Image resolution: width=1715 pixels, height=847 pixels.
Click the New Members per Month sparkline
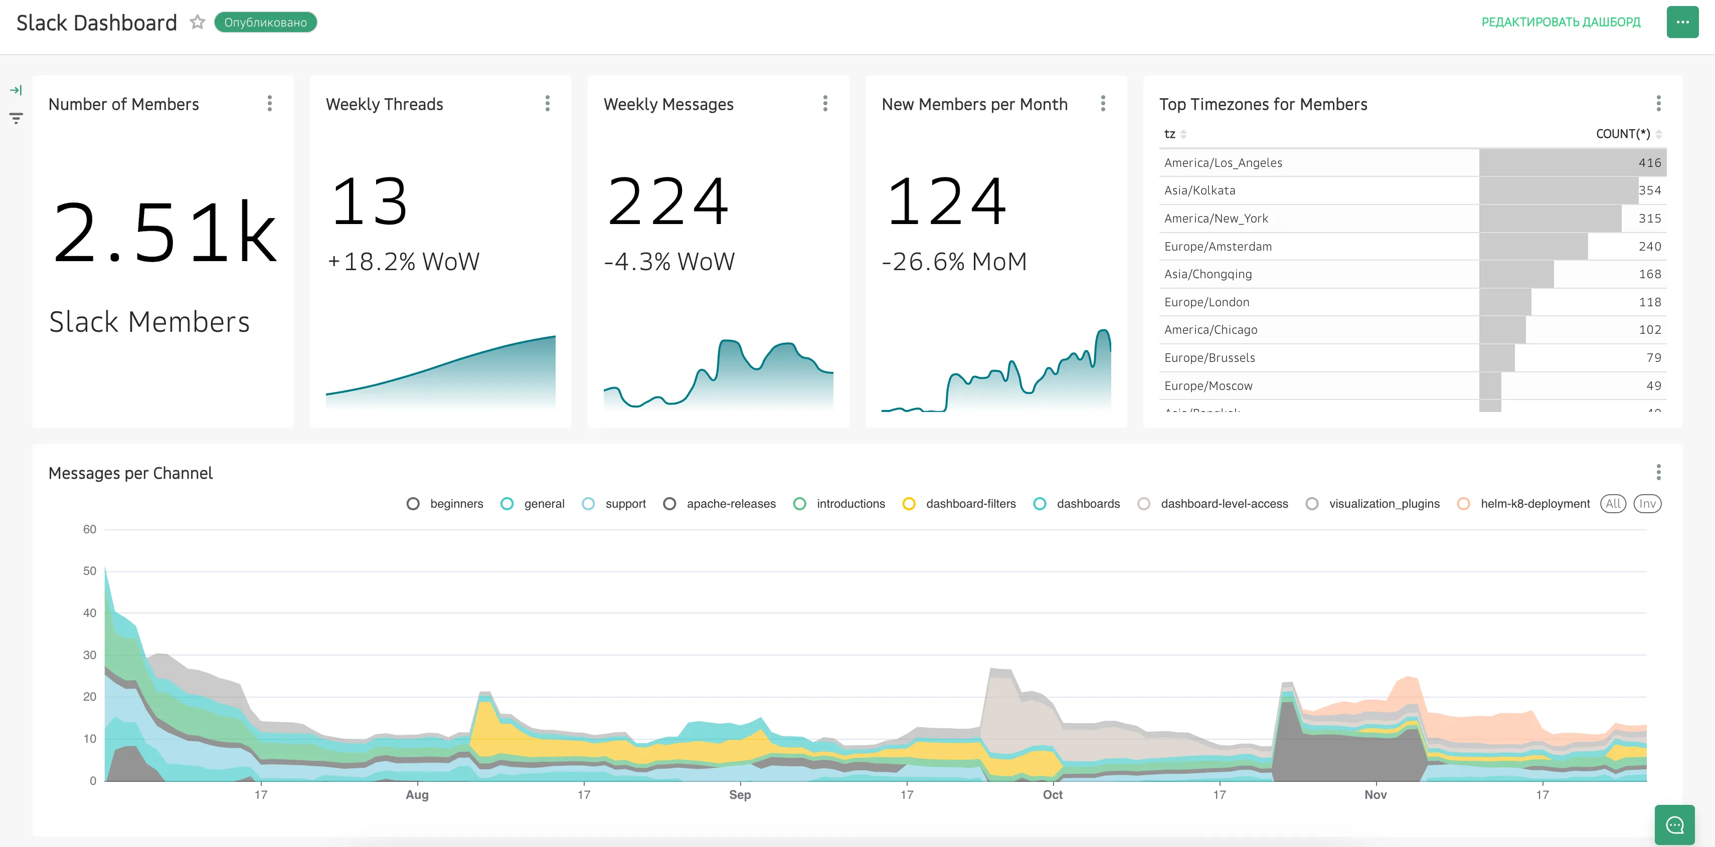(996, 370)
